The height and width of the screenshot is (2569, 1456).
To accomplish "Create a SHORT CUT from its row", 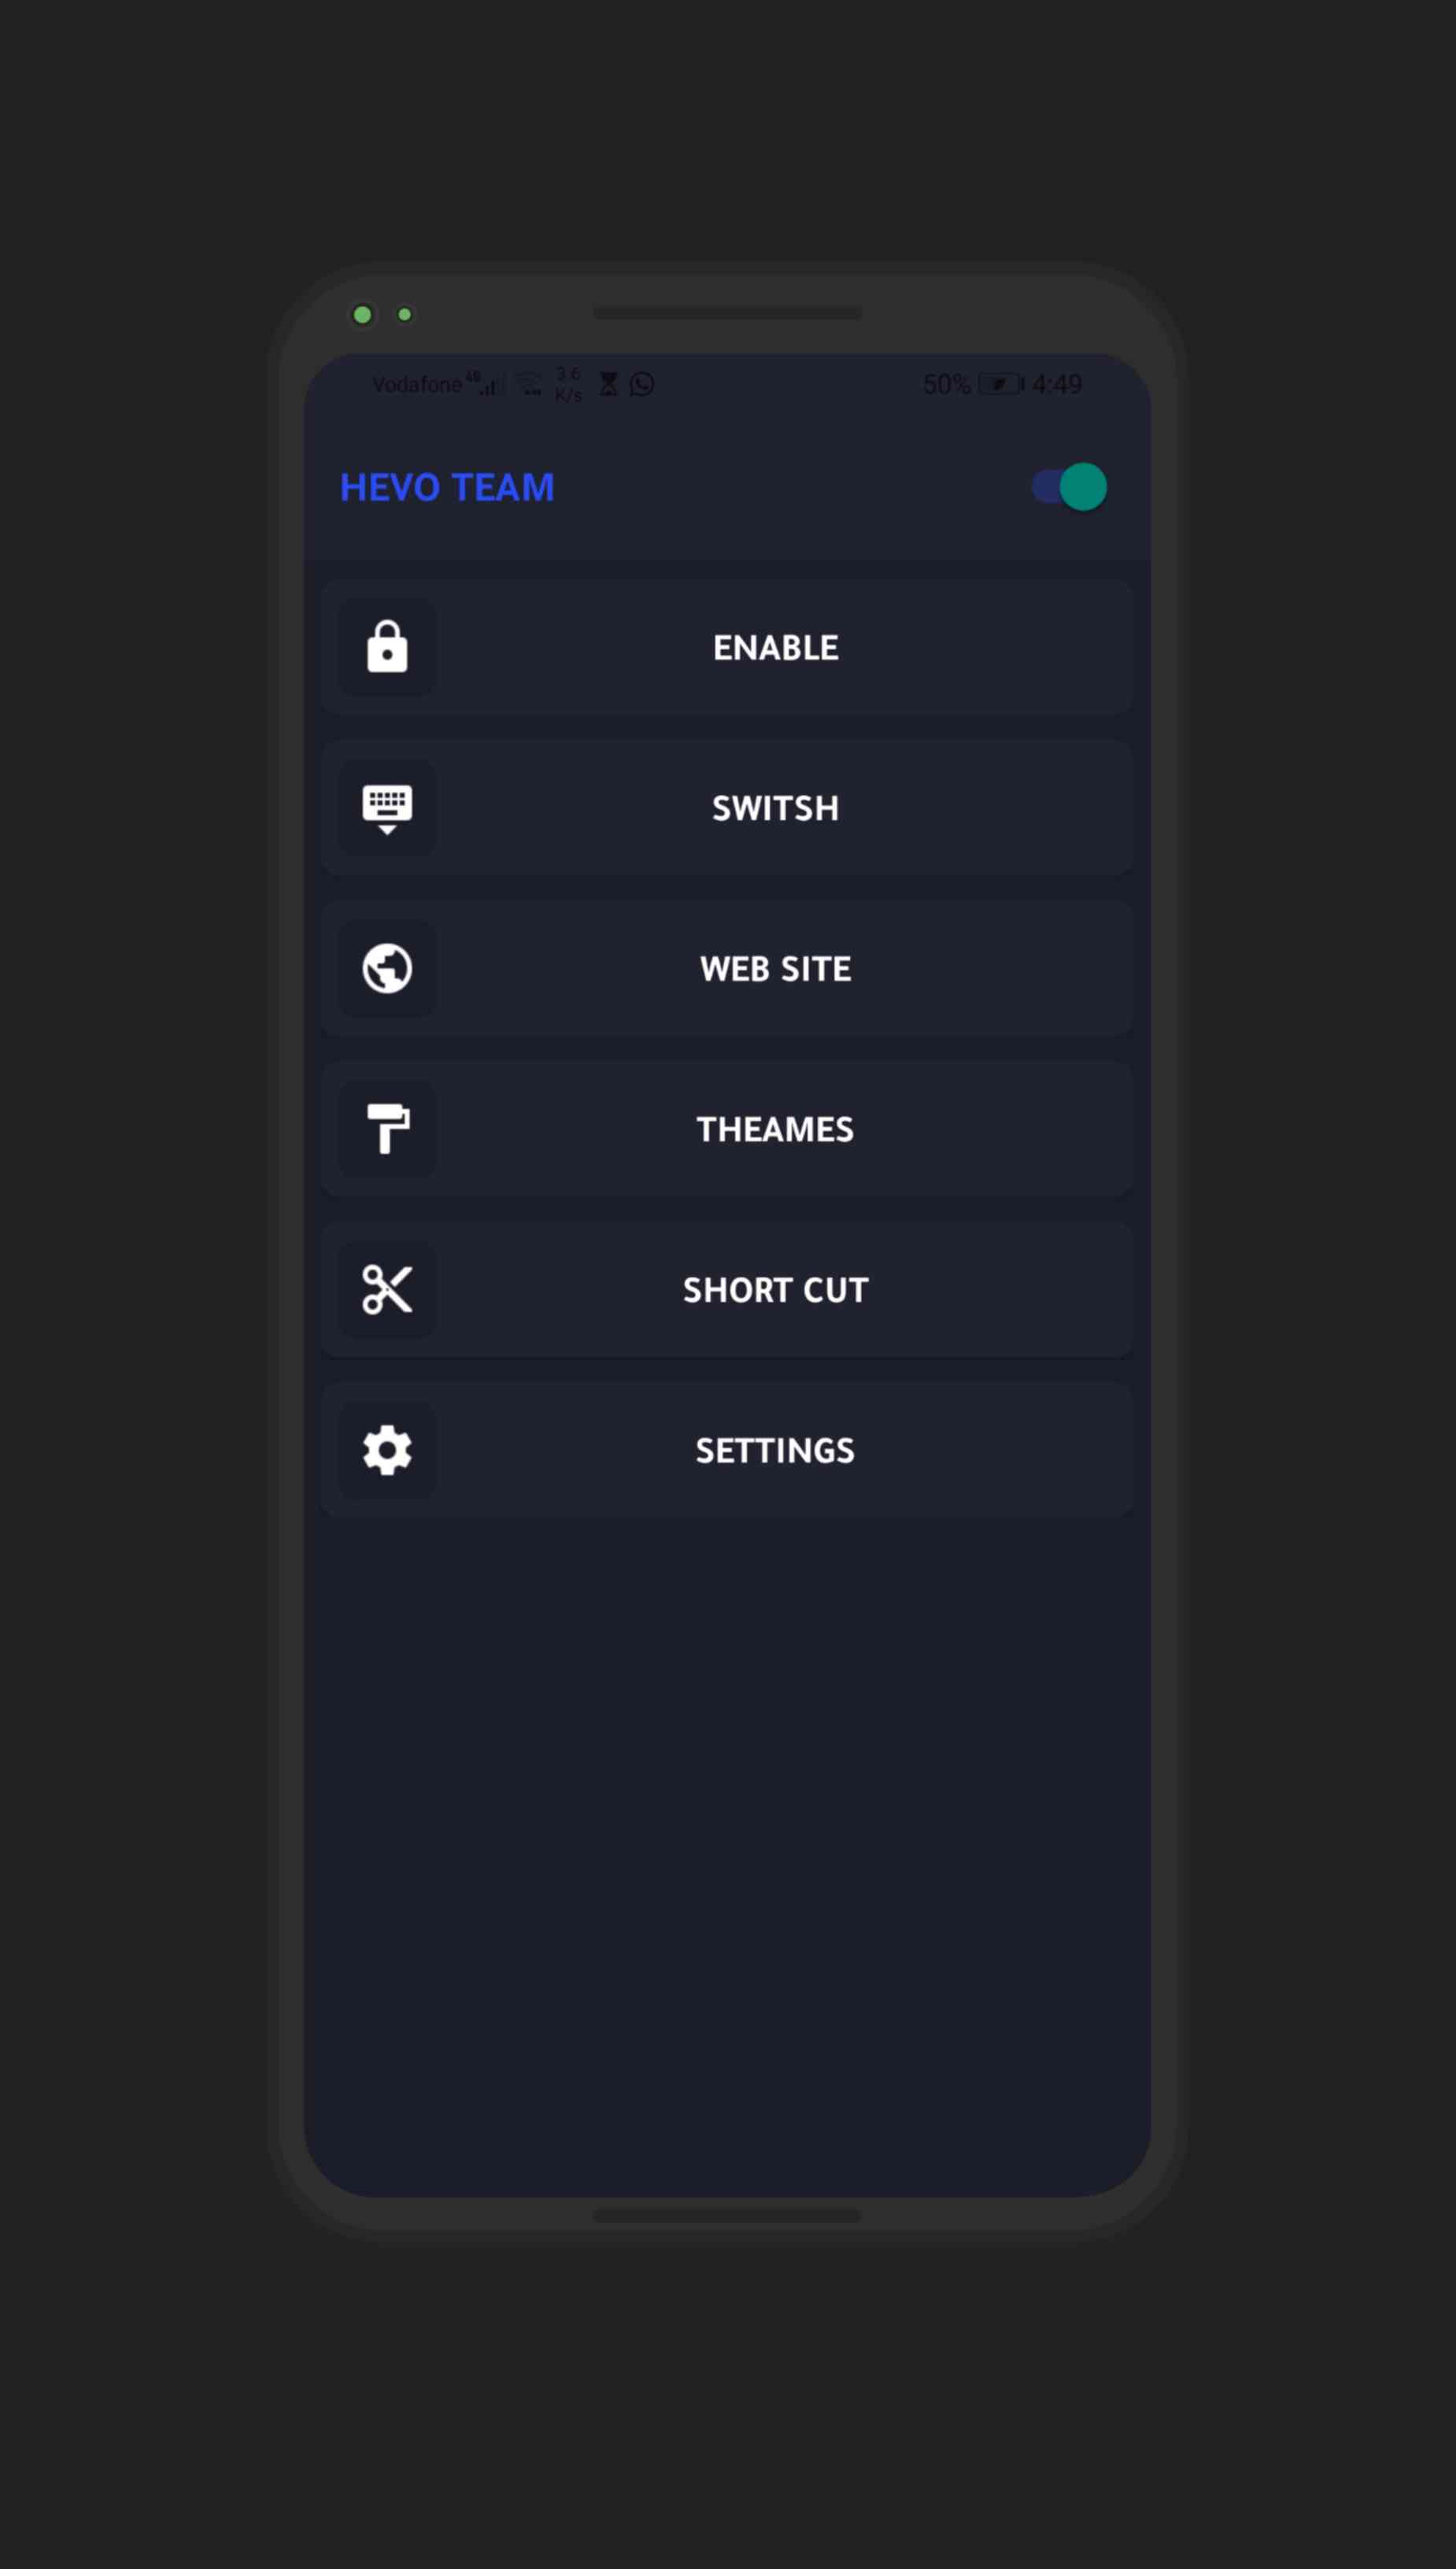I will 775,1289.
